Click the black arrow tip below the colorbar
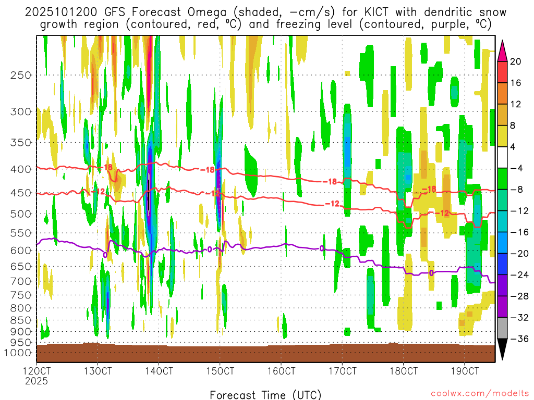The height and width of the screenshot is (400, 534). 502,348
